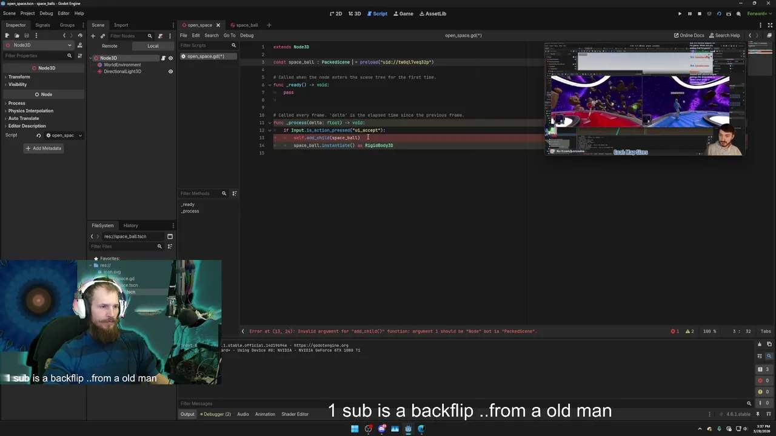The width and height of the screenshot is (776, 436).
Task: Select the DirectionalLight3D node
Action: pos(122,71)
